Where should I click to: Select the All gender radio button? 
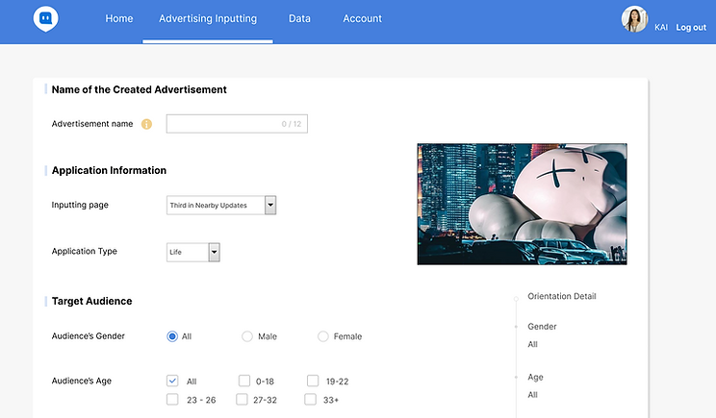click(172, 336)
